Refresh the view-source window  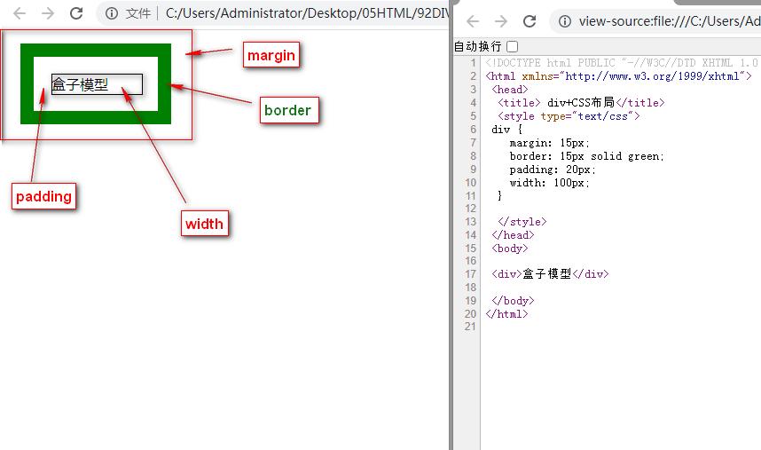[530, 21]
